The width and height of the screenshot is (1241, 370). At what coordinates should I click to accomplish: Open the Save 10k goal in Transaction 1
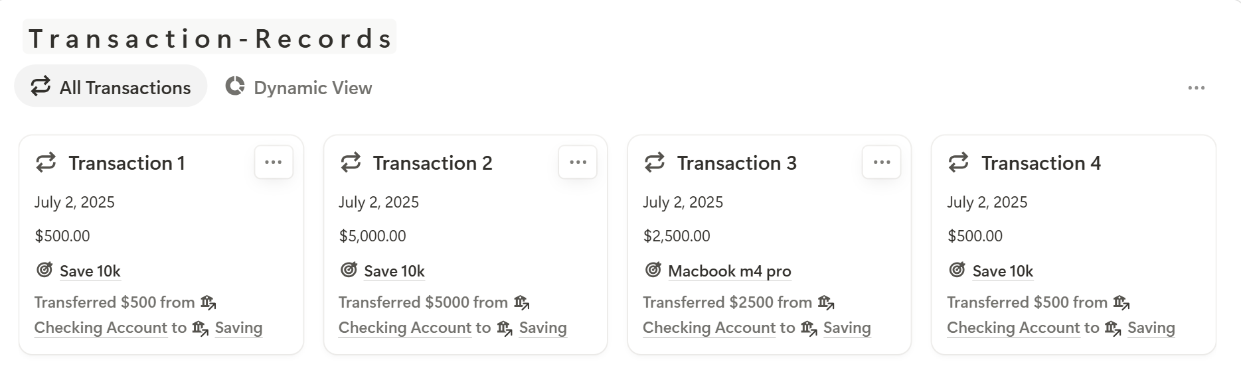click(90, 271)
